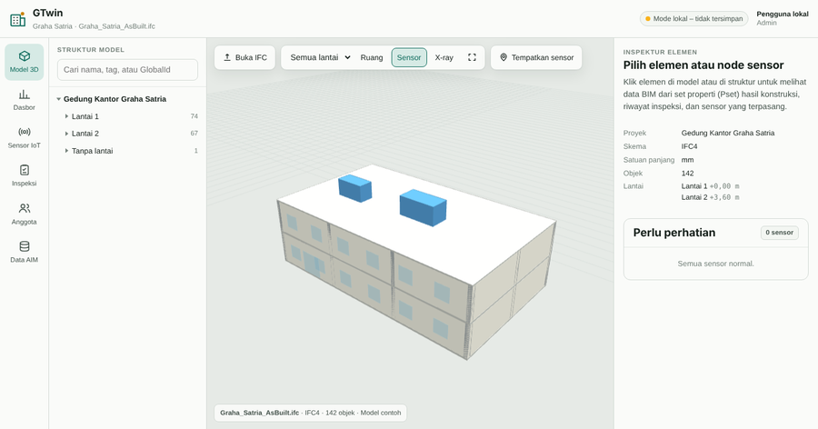Expand the Tanpa lantai tree node
818x429 pixels.
[66, 151]
